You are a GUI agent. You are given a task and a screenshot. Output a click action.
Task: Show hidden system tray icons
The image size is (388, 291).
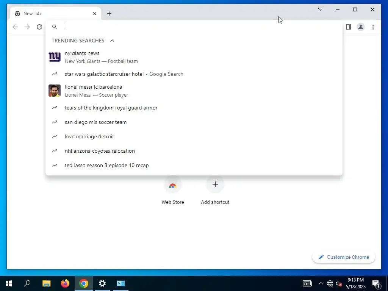click(321, 283)
